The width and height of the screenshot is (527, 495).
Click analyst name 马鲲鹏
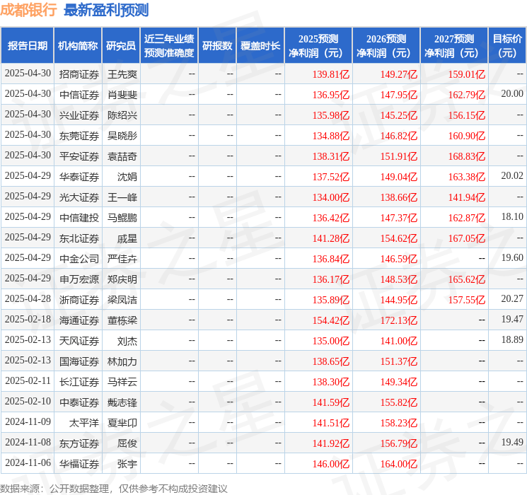[122, 217]
